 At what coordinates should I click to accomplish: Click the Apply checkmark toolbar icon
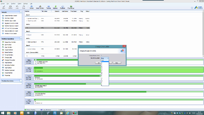(x=4, y=7)
